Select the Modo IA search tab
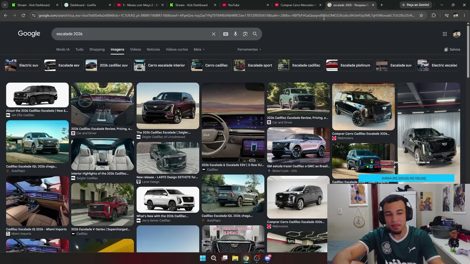The height and width of the screenshot is (264, 470). pos(63,49)
